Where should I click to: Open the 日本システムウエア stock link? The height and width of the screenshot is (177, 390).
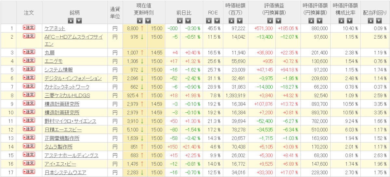click(x=65, y=172)
